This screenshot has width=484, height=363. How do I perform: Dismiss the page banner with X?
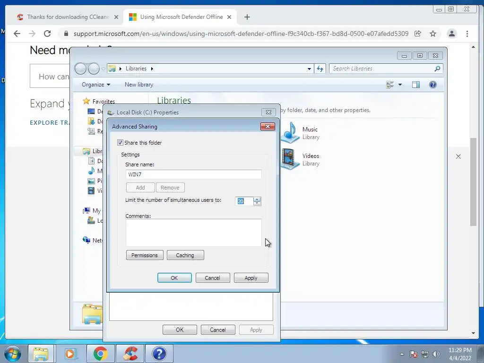point(458,156)
